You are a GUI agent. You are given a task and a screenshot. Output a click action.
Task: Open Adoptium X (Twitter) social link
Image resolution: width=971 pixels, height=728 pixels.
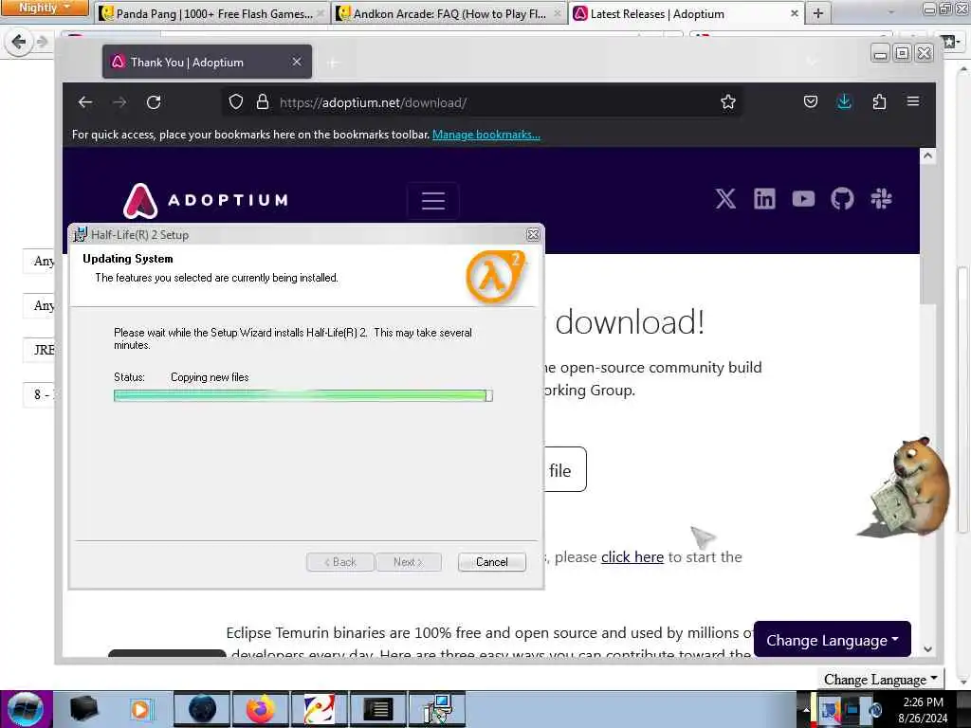(x=725, y=199)
